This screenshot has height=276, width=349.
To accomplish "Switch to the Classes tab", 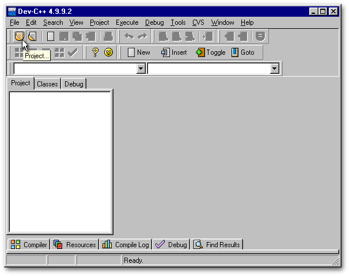I will coord(47,84).
